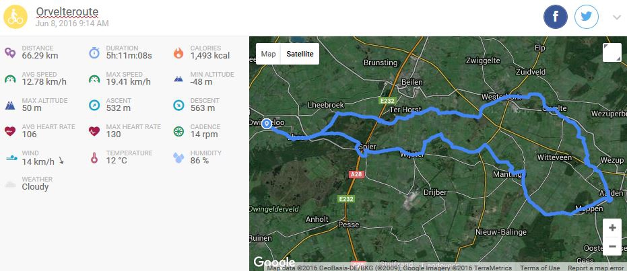
Task: Click the cadence wheel icon
Action: (x=178, y=130)
